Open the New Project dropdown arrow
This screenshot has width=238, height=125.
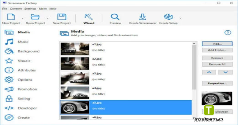[23, 18]
